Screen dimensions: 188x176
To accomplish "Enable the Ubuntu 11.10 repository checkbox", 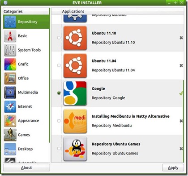I will [59, 38].
